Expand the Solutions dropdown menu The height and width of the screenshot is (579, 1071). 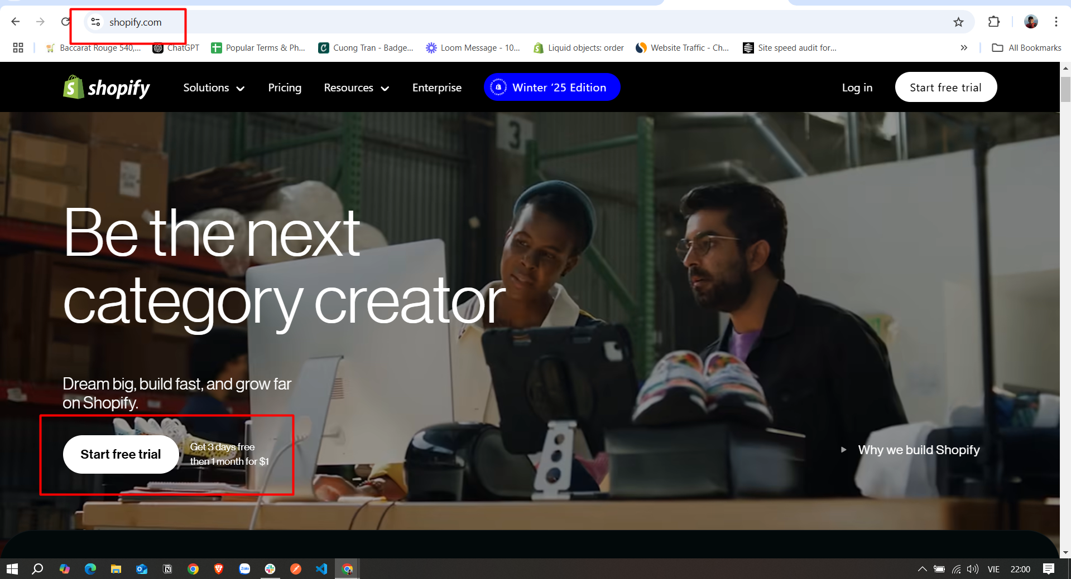(214, 87)
